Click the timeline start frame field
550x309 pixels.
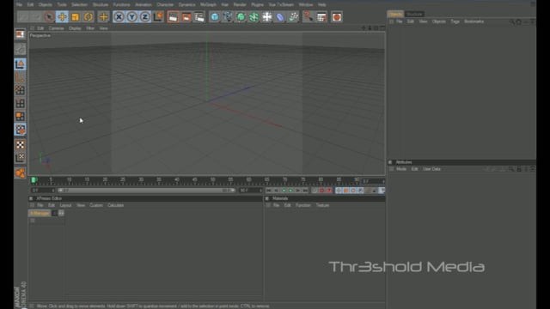(43, 191)
